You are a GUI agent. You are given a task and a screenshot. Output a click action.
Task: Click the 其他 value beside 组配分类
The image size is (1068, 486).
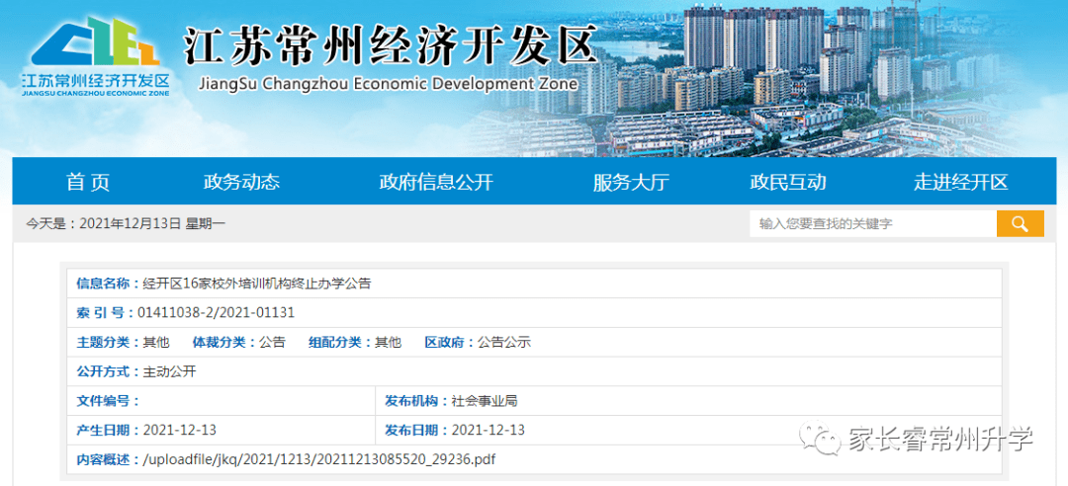pyautogui.click(x=389, y=343)
